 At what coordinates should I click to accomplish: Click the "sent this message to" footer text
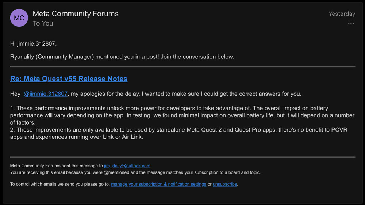tap(57, 166)
